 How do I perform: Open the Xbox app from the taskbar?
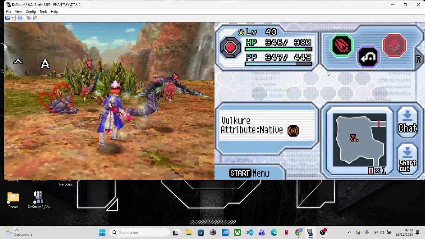point(237,233)
